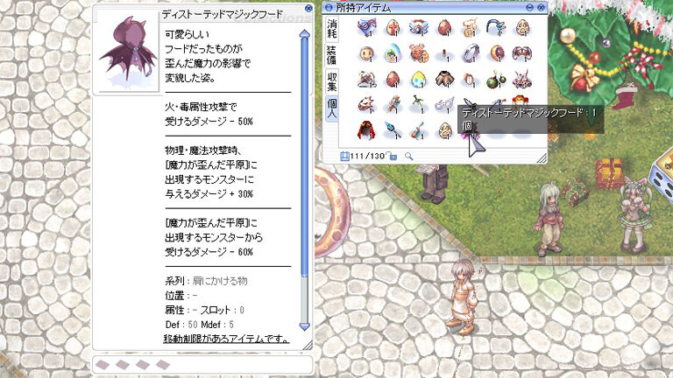
Task: Open the 装備 equipment tab
Action: tap(332, 56)
